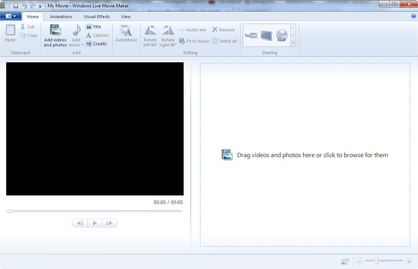Customize the Quick Access Toolbar dropdown
The height and width of the screenshot is (269, 418).
point(40,6)
